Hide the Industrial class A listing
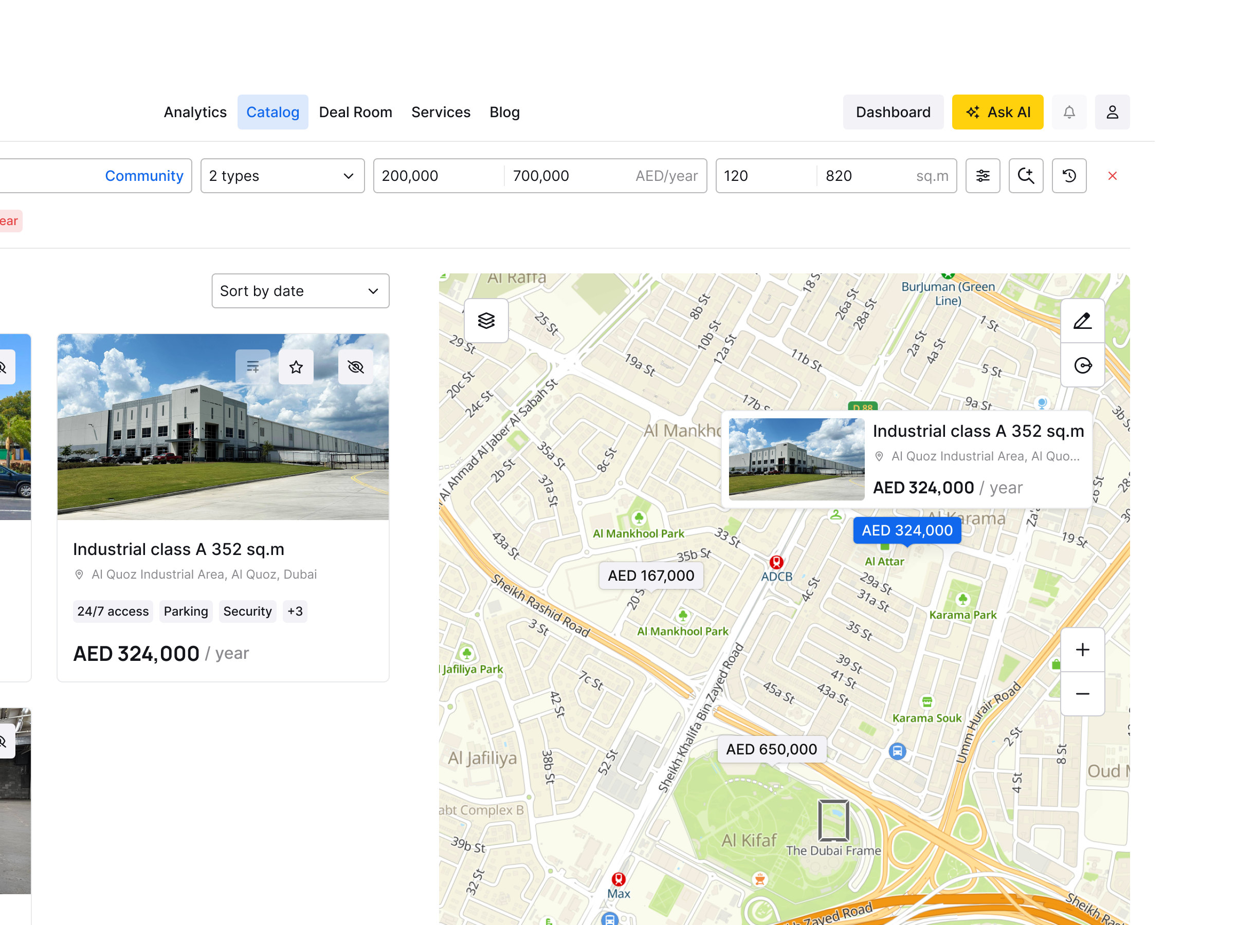Image resolution: width=1237 pixels, height=925 pixels. pos(356,367)
